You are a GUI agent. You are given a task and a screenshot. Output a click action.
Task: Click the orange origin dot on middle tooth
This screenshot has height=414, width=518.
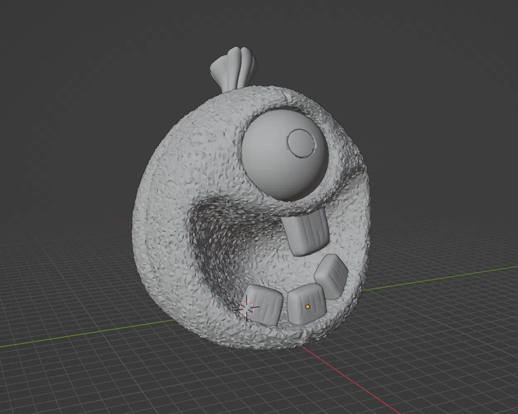coord(307,307)
